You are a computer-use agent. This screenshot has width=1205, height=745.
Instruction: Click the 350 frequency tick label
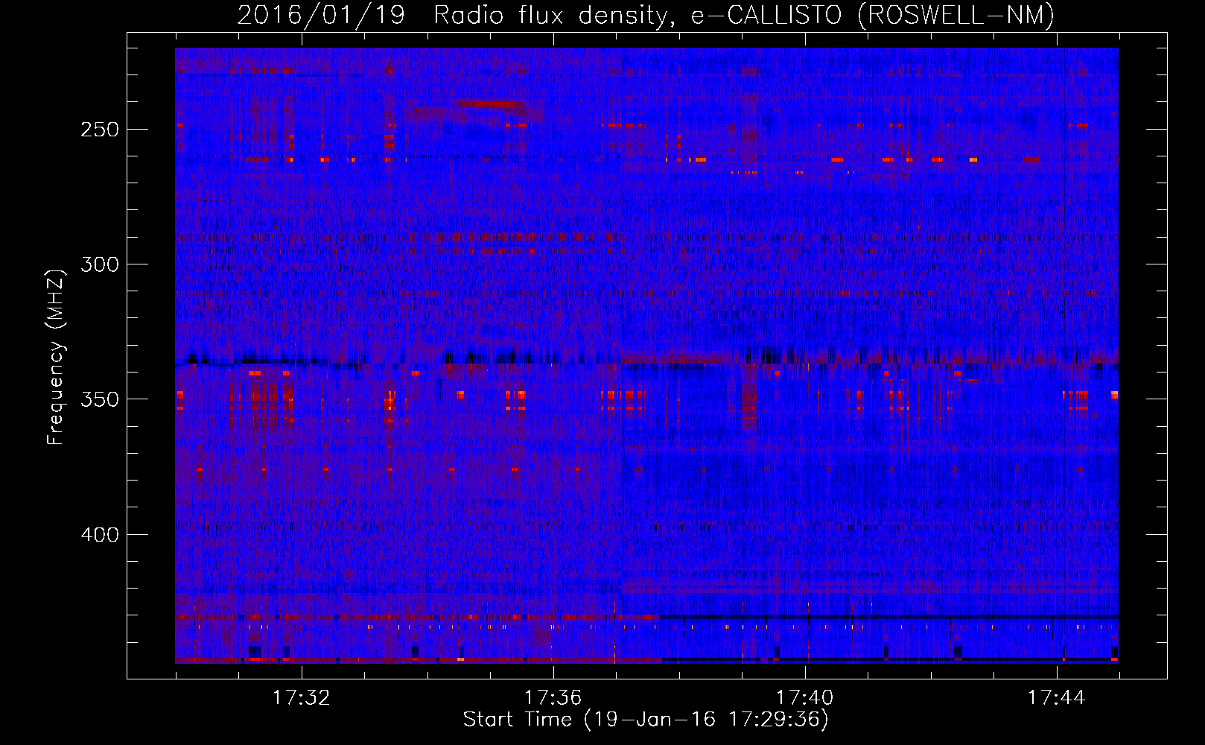point(100,399)
